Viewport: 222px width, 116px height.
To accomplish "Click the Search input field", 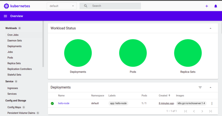I will point(110,6).
